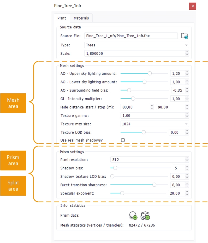Open the Type dropdown showing Trees
Viewport: 208px width, 243px height.
coord(136,45)
